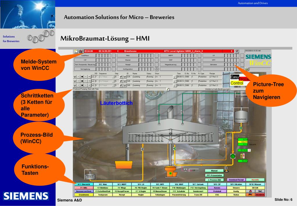Expand sequence 8 row with the leftmost double chevron

tap(75, 81)
